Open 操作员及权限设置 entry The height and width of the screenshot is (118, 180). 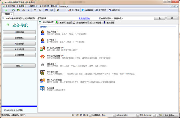tap(54, 80)
